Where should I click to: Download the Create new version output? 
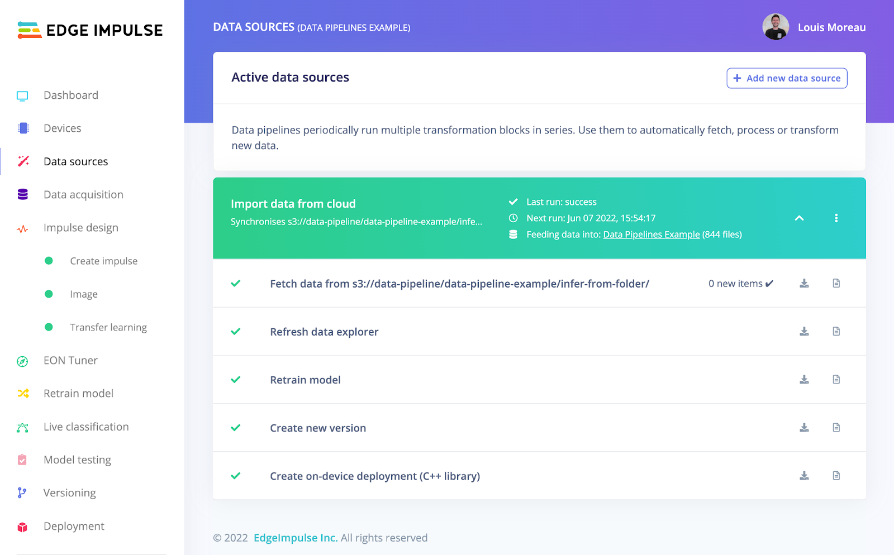pyautogui.click(x=804, y=427)
